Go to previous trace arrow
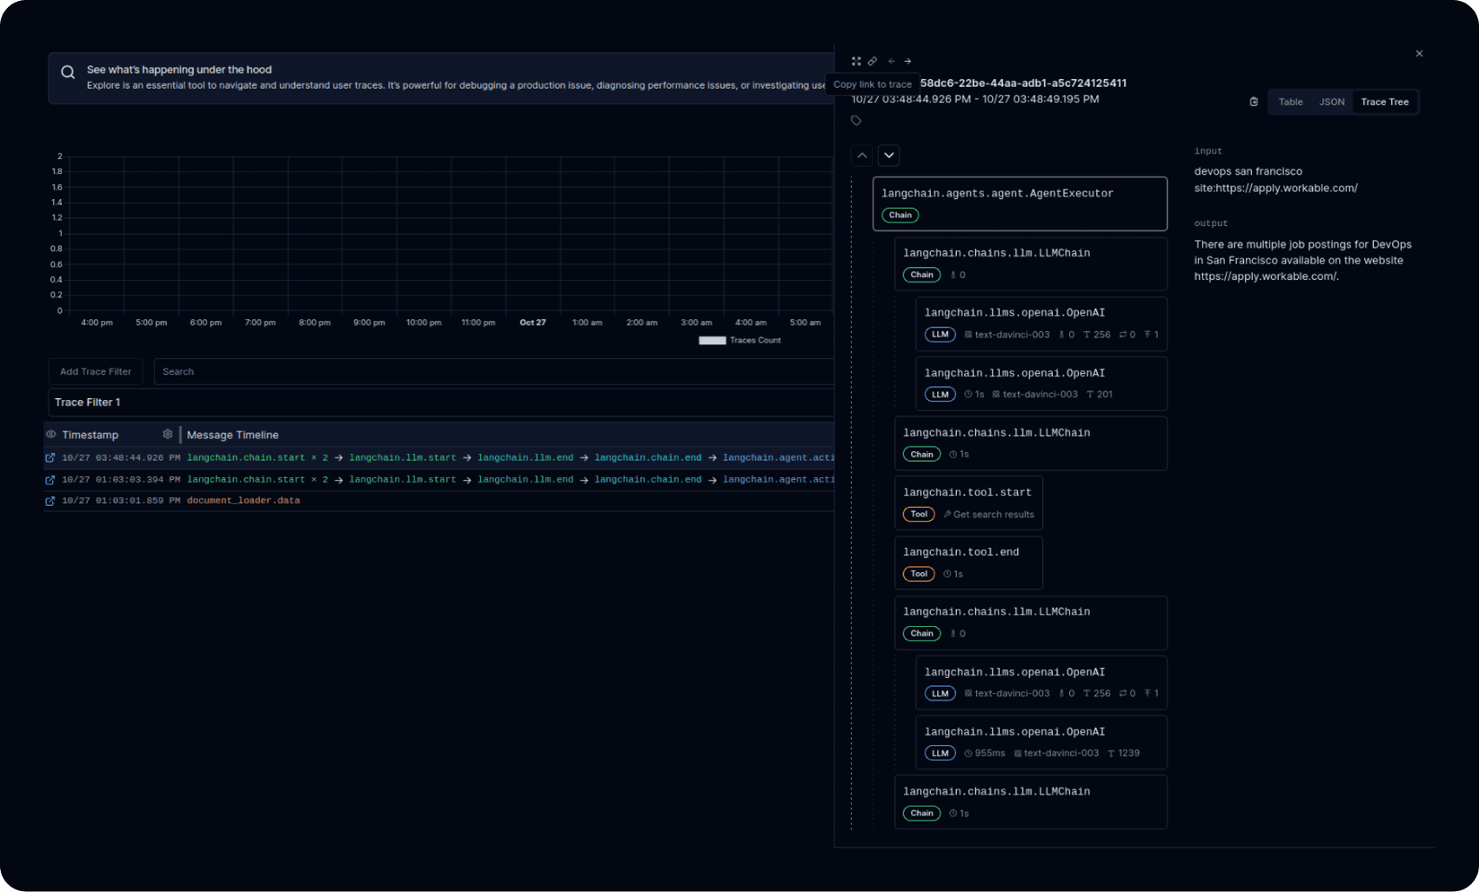 (891, 61)
